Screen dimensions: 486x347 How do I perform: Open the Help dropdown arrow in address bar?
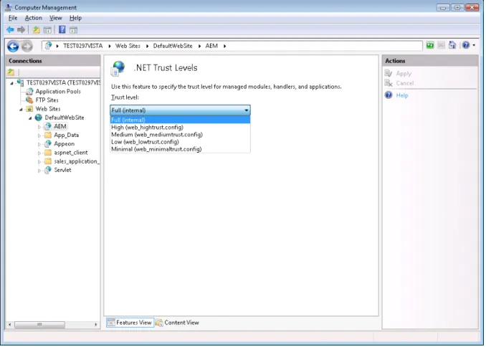(474, 46)
